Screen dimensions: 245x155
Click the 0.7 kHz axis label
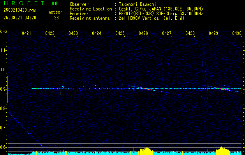point(4,127)
